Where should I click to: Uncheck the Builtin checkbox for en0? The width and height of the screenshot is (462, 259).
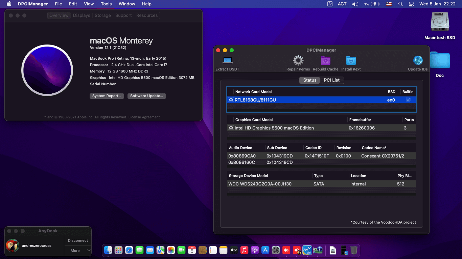[408, 99]
